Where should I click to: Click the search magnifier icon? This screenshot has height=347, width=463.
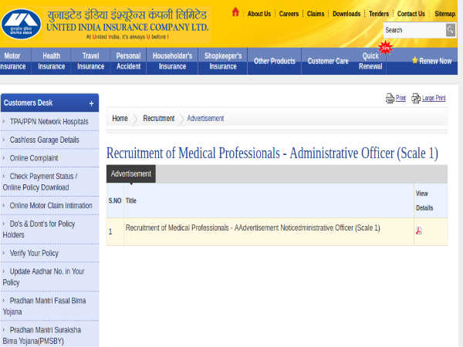[451, 30]
